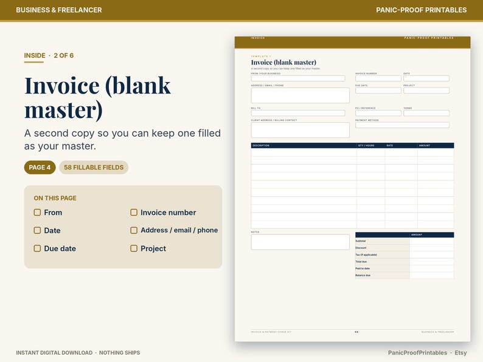Click the invoice page preview title
The height and width of the screenshot is (362, 483).
[283, 62]
